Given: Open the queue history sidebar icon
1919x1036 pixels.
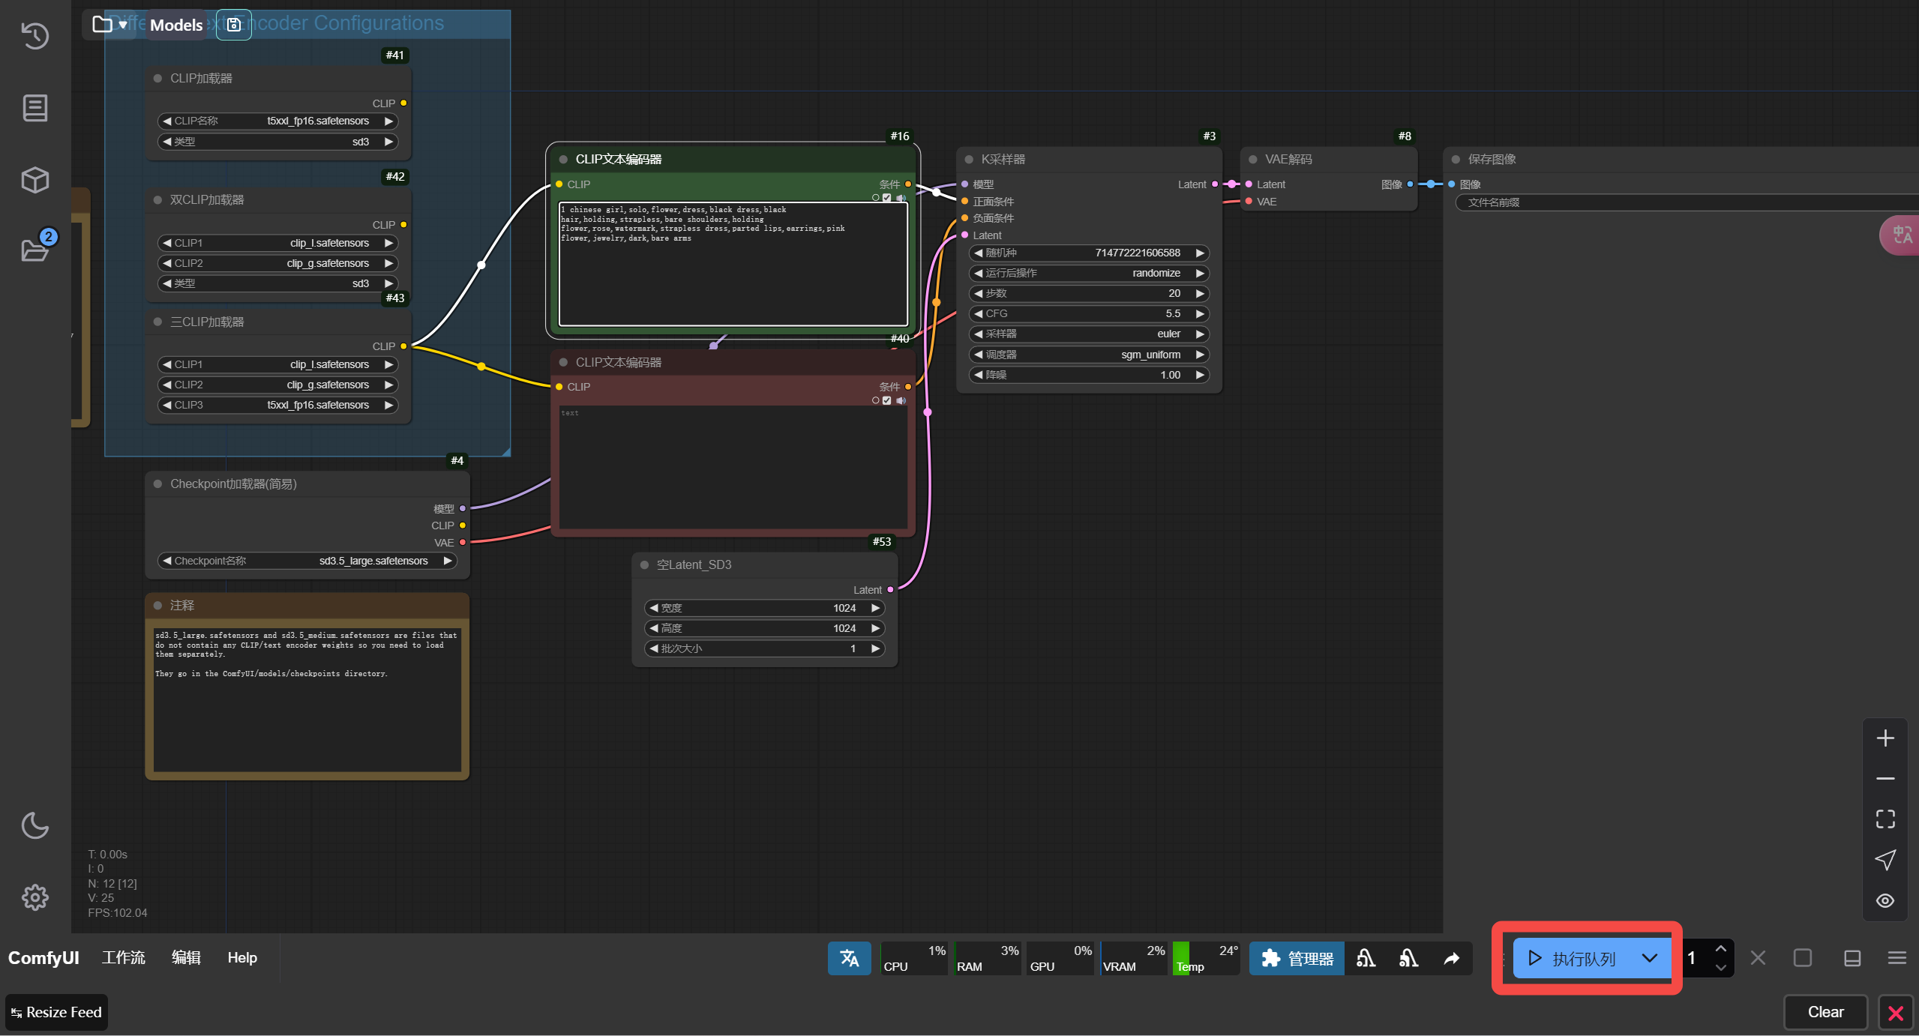Looking at the screenshot, I should pos(34,35).
